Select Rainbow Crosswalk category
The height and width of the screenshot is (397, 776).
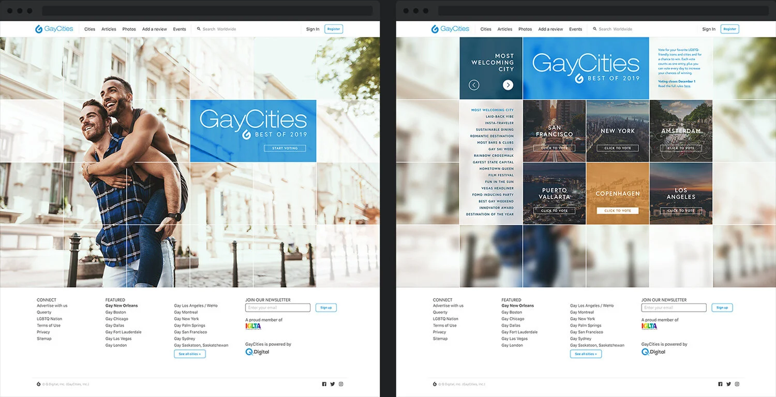pos(494,156)
